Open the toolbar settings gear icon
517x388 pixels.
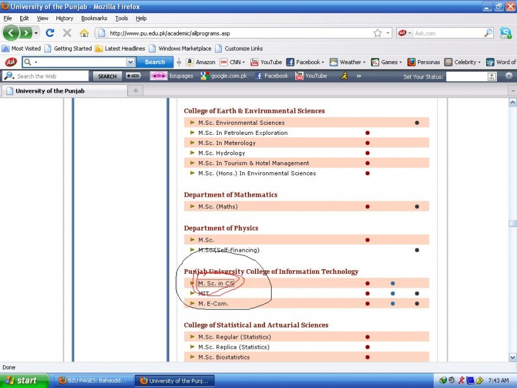[509, 76]
